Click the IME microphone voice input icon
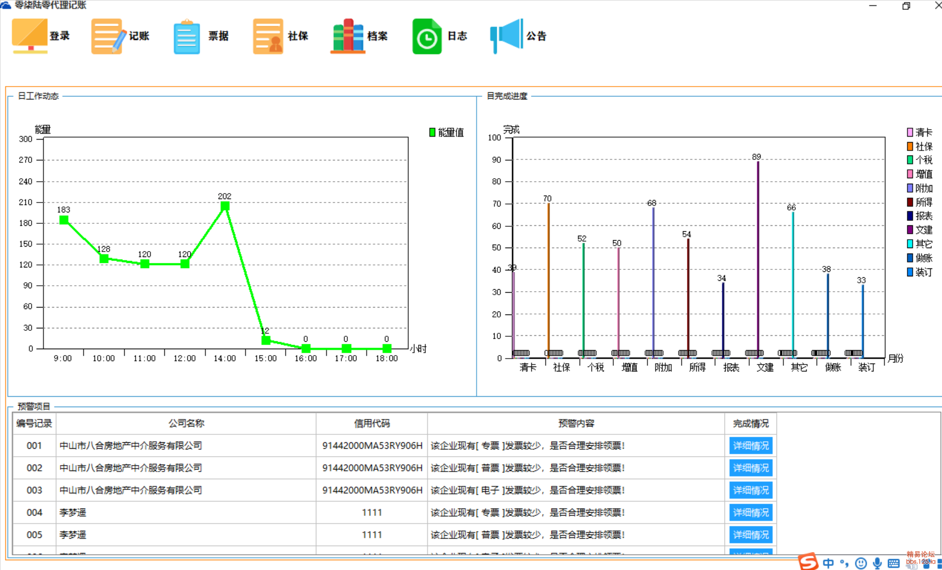Viewport: 942px width, 570px height. point(877,564)
